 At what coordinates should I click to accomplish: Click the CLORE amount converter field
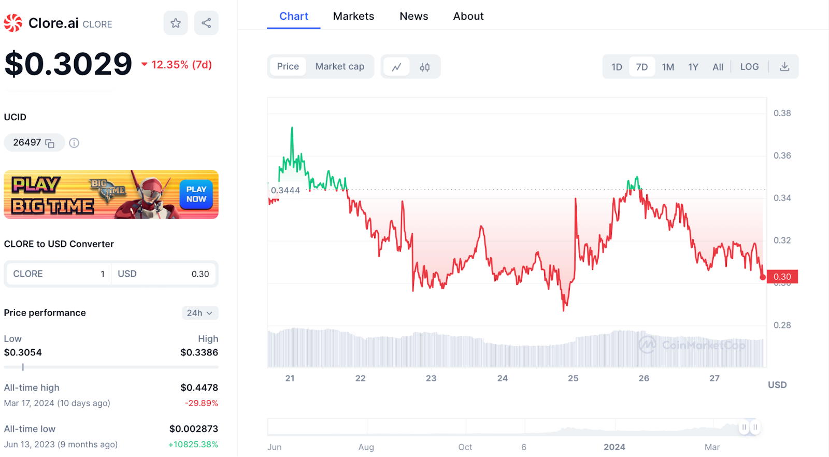[58, 274]
